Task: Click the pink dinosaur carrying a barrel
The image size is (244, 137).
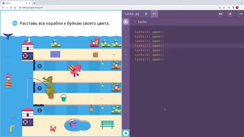Action: click(75, 70)
